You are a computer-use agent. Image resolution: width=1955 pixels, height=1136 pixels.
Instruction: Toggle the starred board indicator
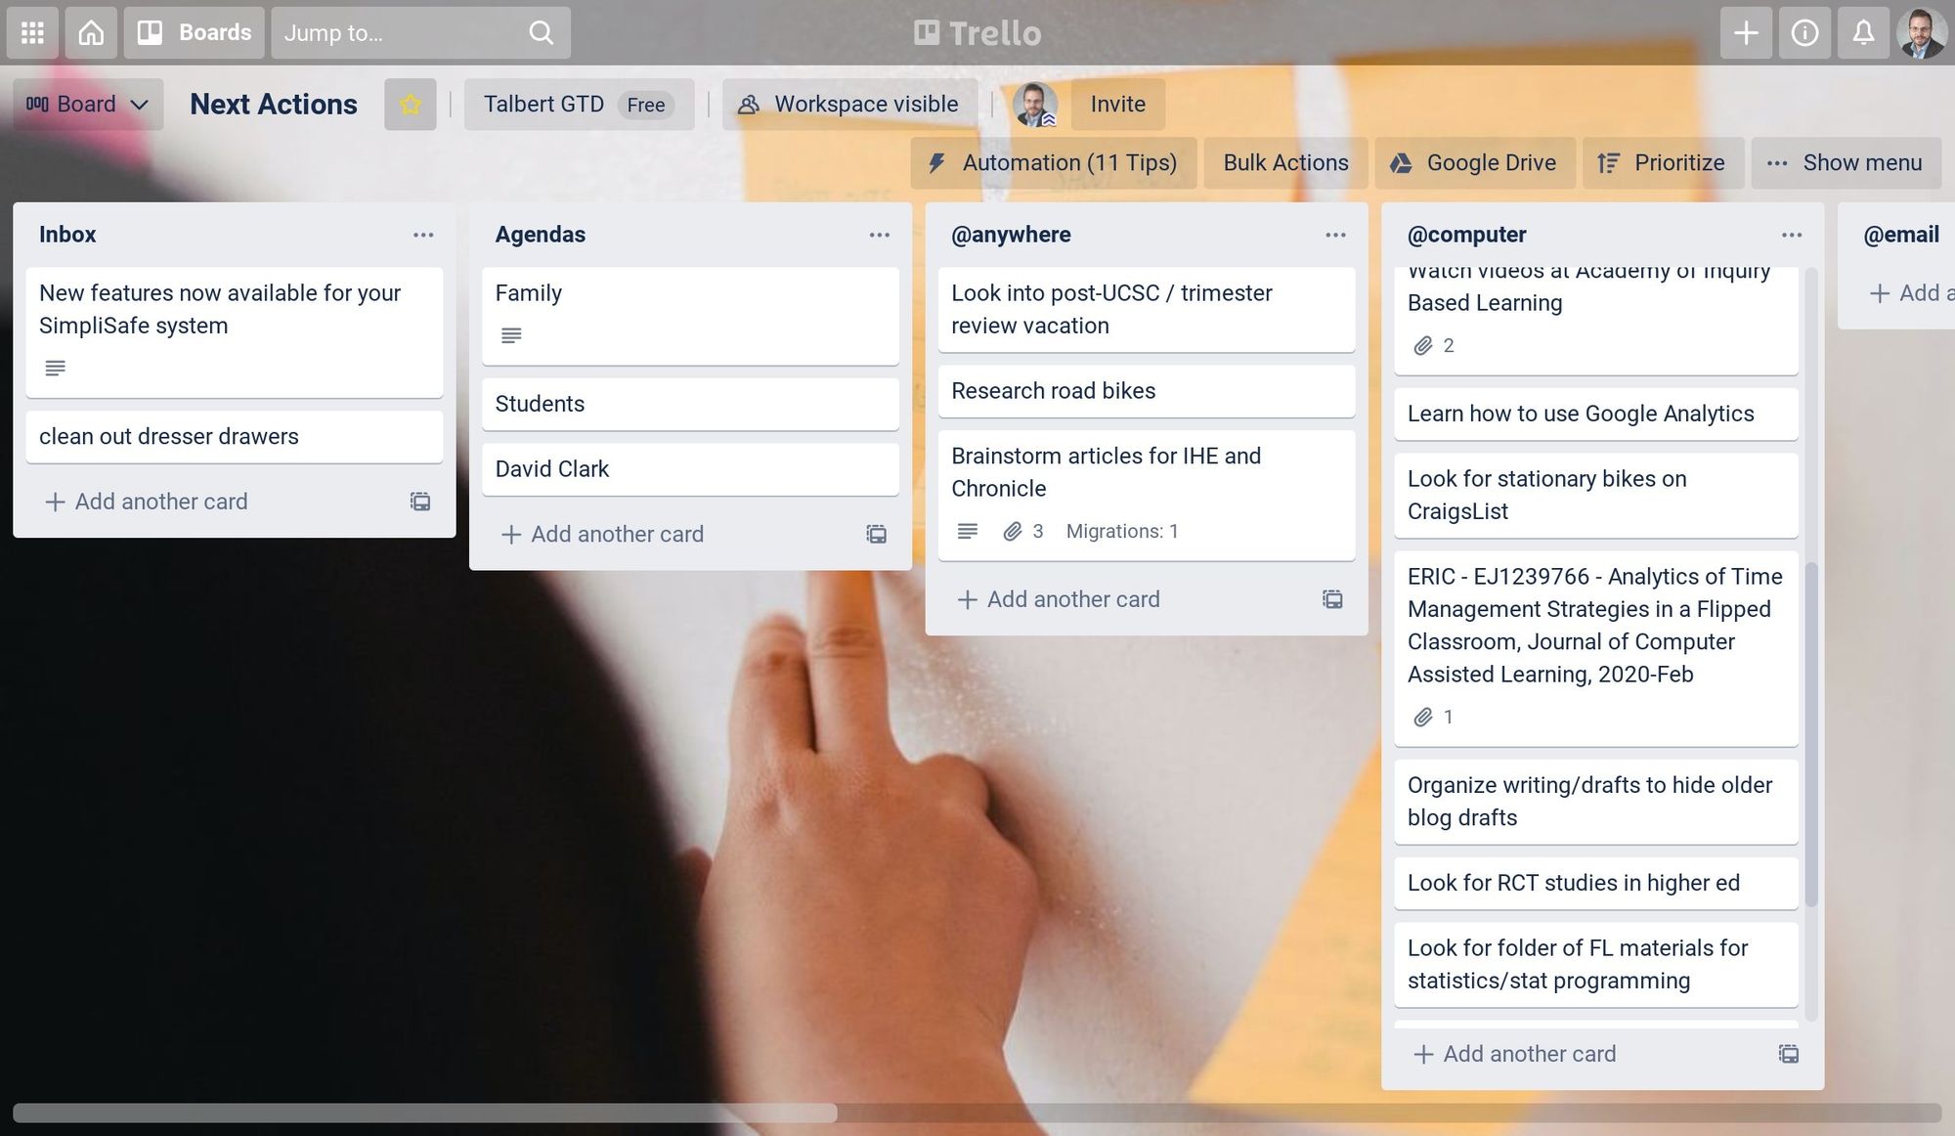pyautogui.click(x=410, y=105)
